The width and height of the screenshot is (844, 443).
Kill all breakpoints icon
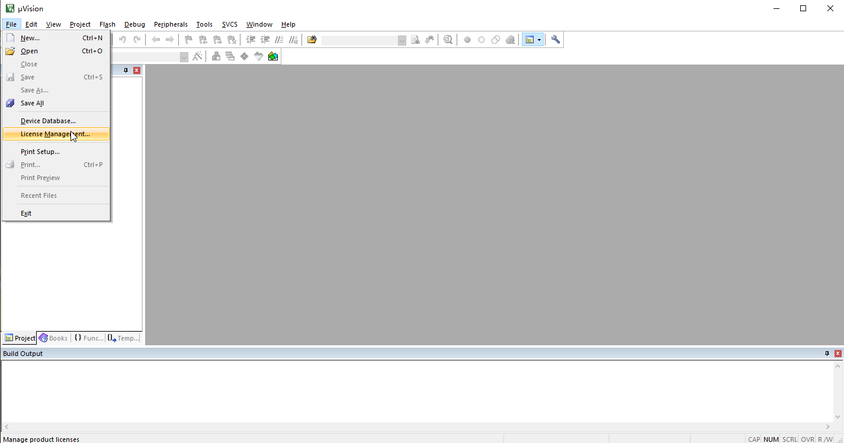point(510,40)
